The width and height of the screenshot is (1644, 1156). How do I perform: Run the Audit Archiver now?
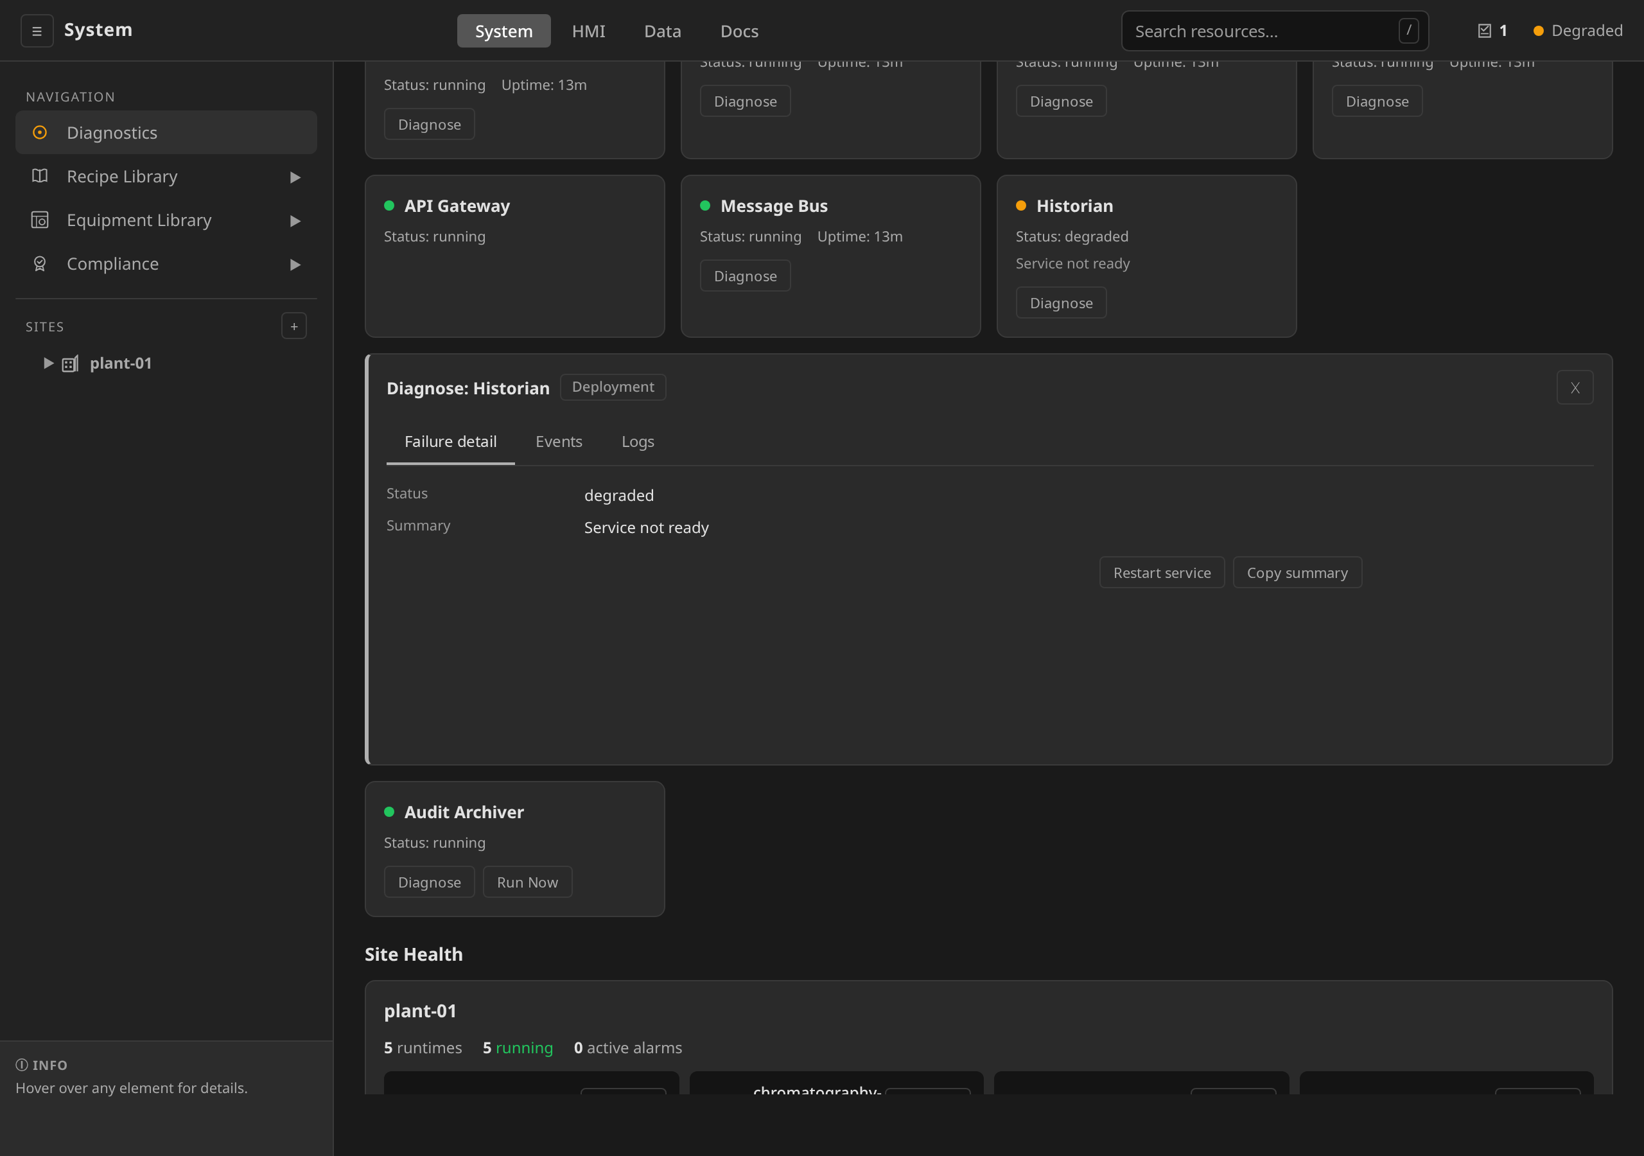pyautogui.click(x=528, y=882)
